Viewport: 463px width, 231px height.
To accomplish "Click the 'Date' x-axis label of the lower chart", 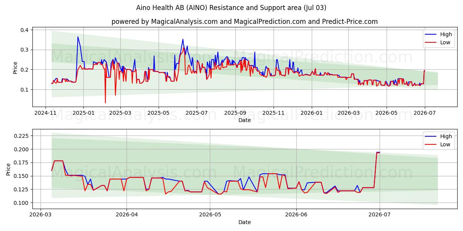I will 245,222.
